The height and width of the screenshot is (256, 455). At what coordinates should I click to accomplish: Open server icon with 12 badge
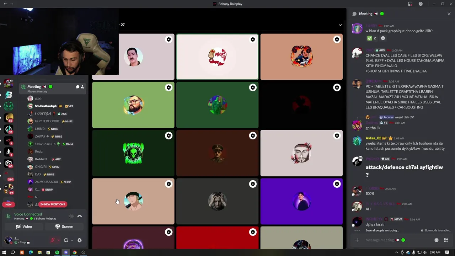(9, 129)
